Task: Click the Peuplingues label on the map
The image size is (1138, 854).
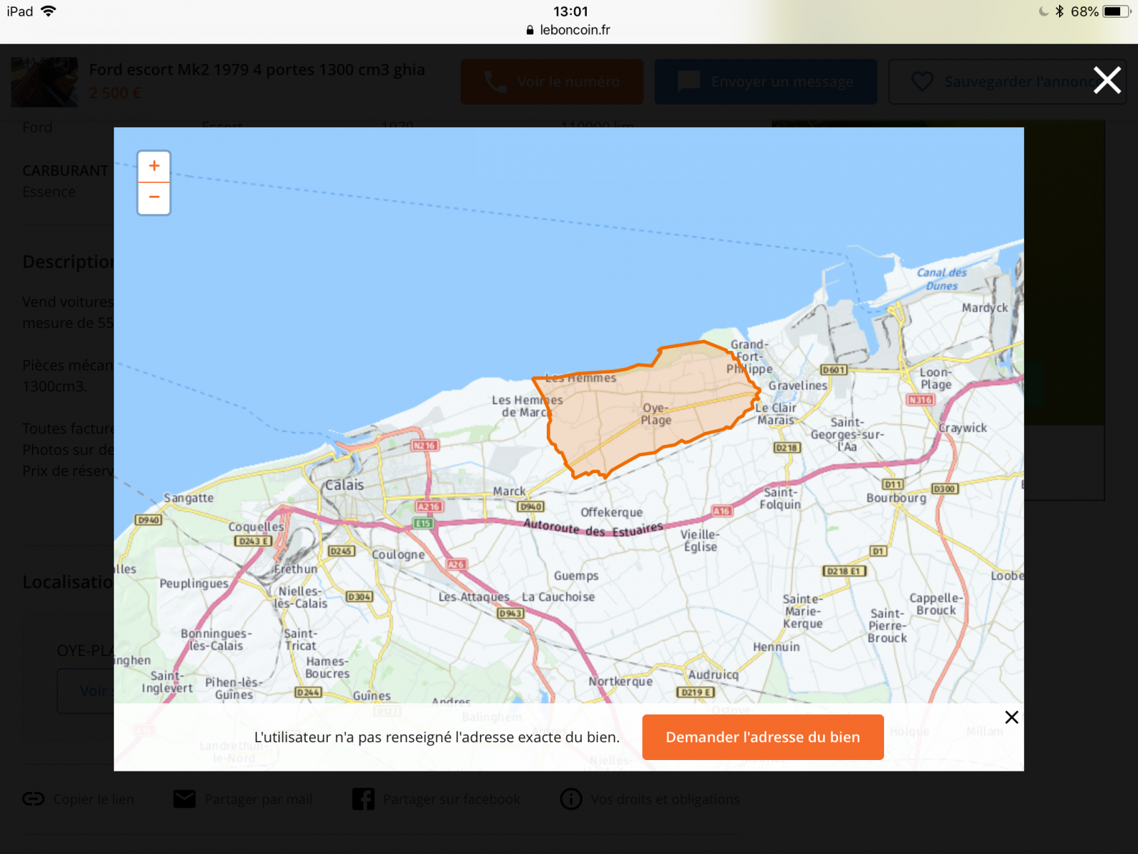Action: 194,584
